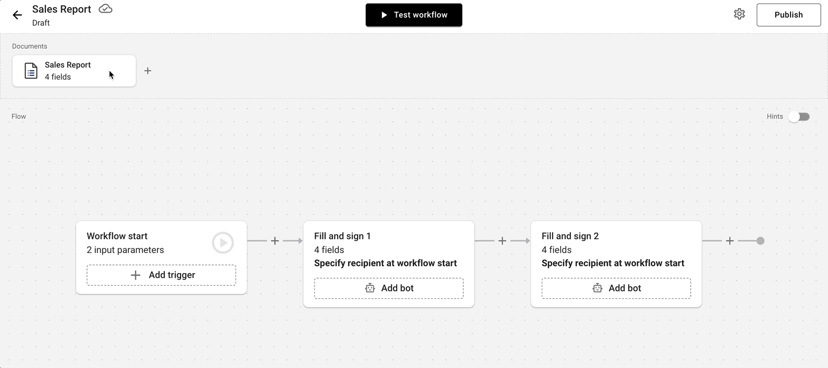
Task: Click the cloud sync icon beside Sales Report title
Action: (105, 9)
